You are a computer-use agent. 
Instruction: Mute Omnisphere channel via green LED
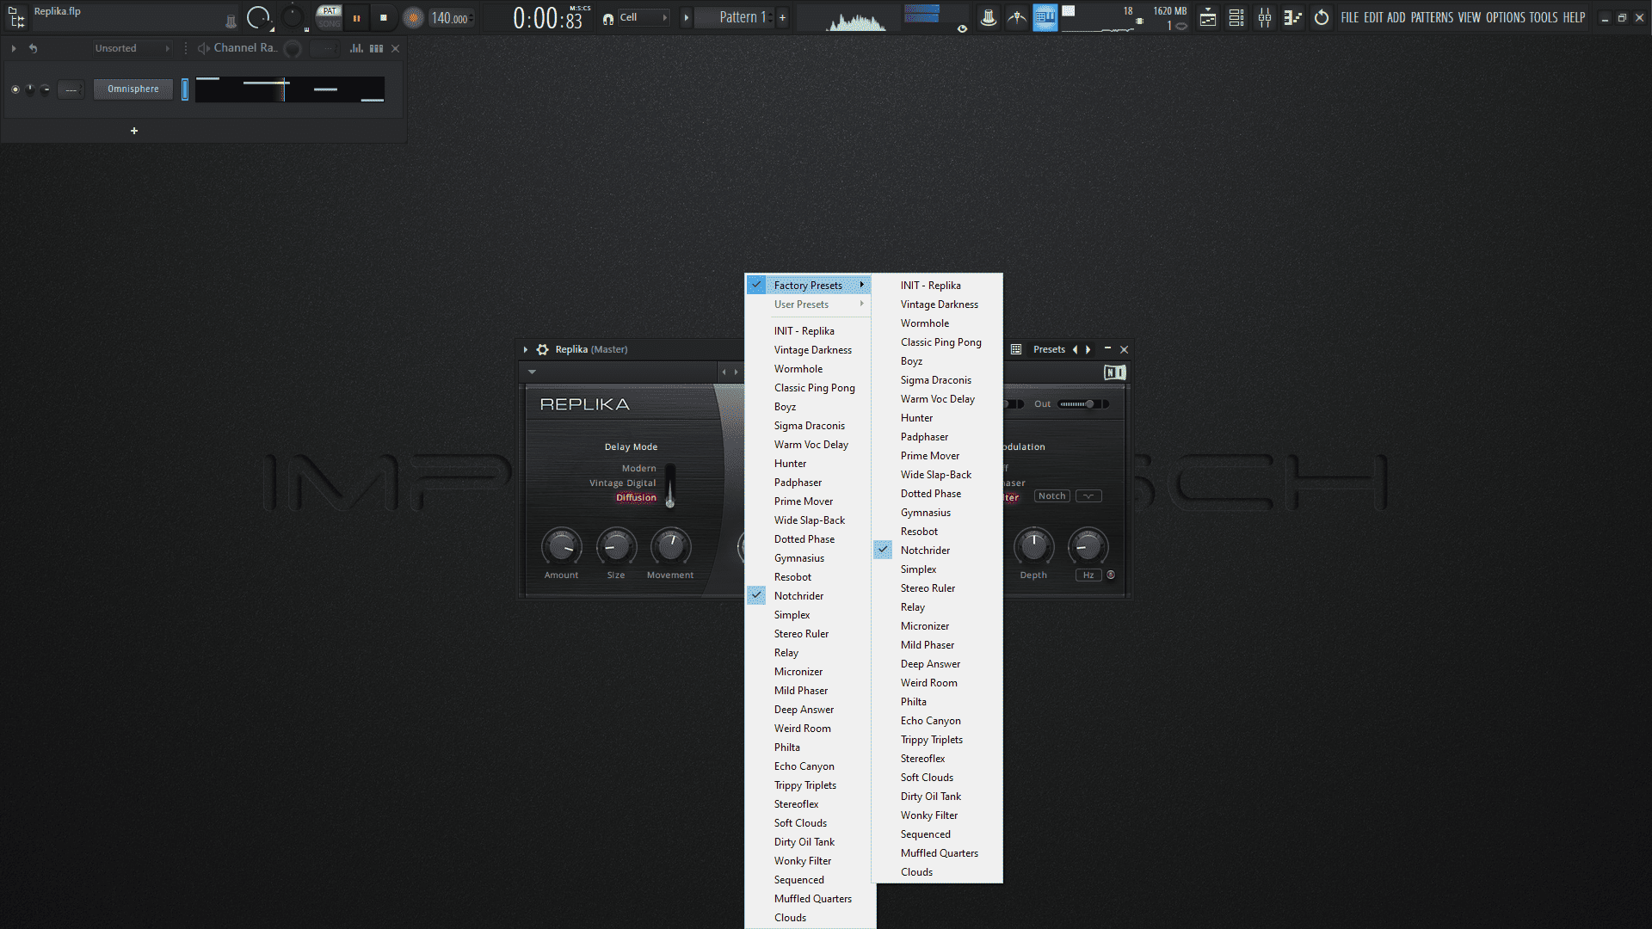pyautogui.click(x=15, y=89)
